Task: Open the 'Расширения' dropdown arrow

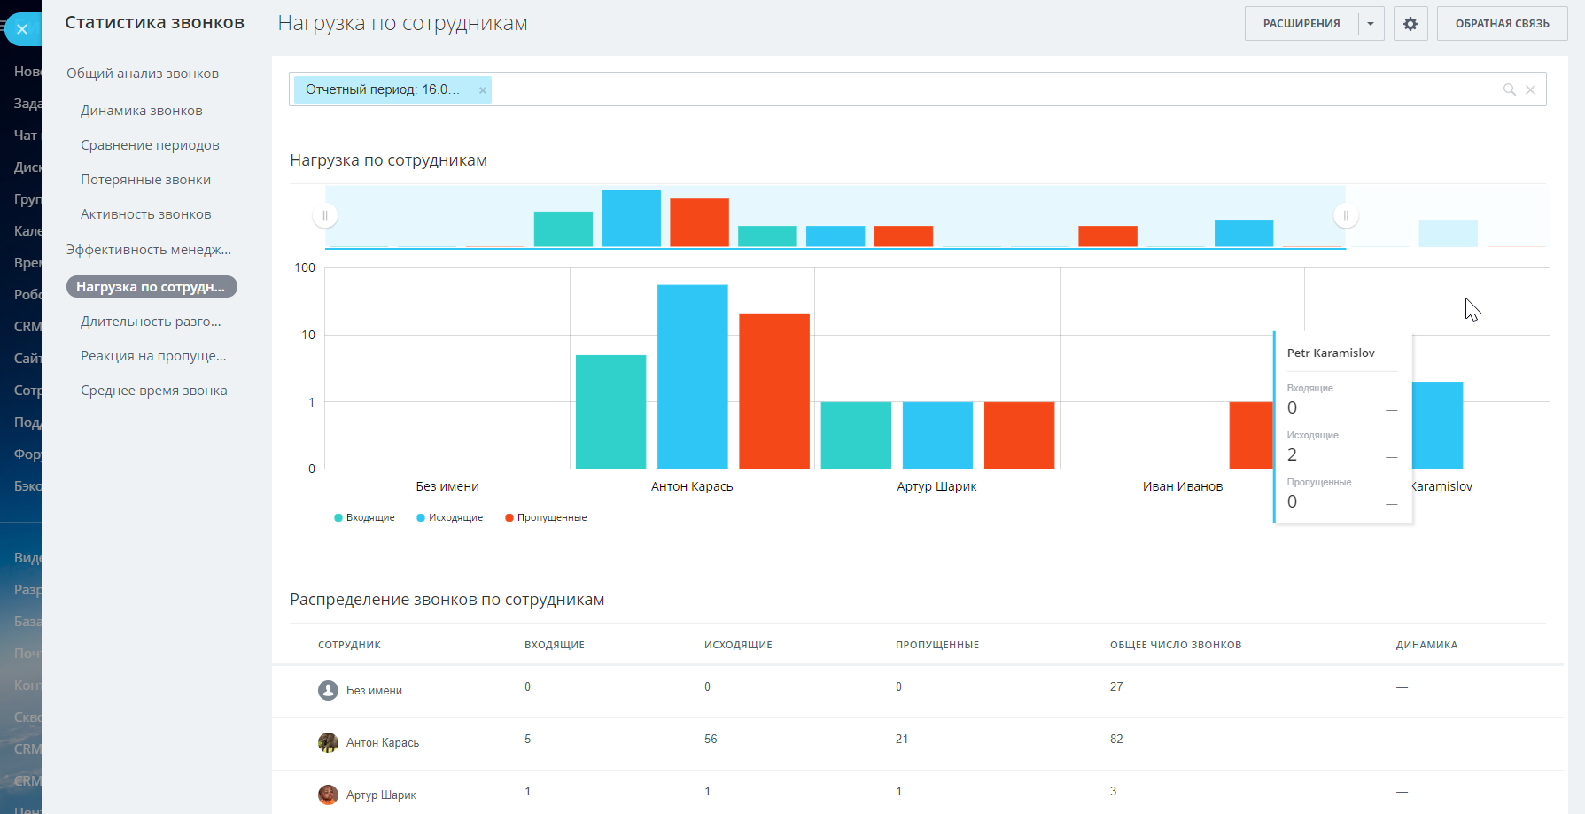Action: coord(1371,24)
